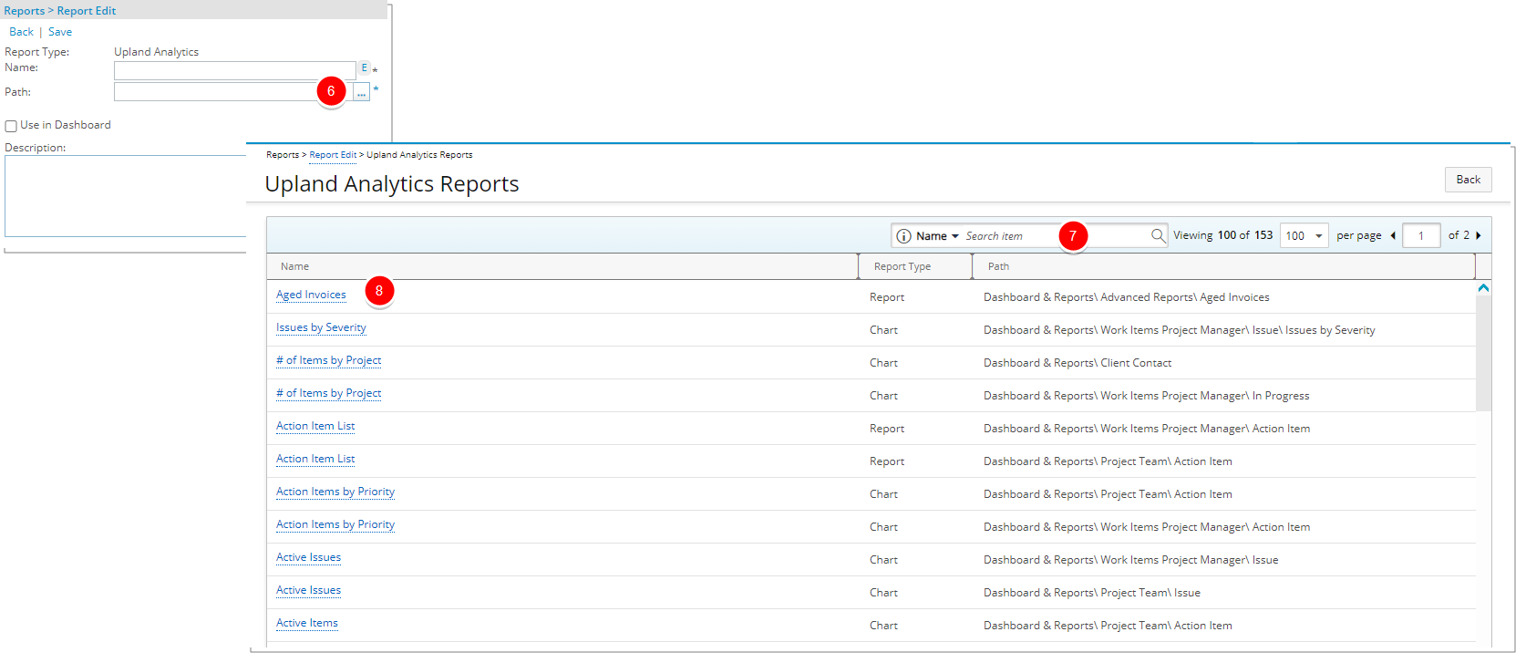
Task: Click path 'Dashboard & Reports\ Client Contact'
Action: [x=1077, y=363]
